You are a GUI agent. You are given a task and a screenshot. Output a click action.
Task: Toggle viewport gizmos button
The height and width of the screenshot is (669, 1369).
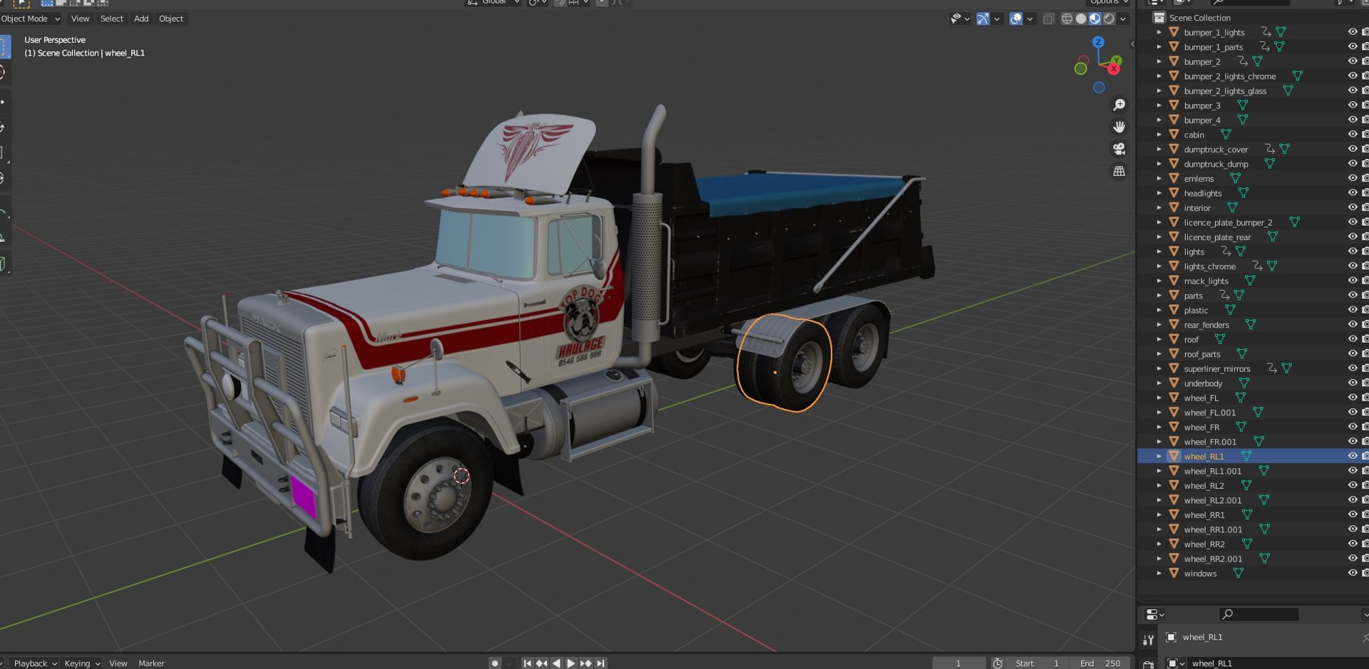(983, 19)
